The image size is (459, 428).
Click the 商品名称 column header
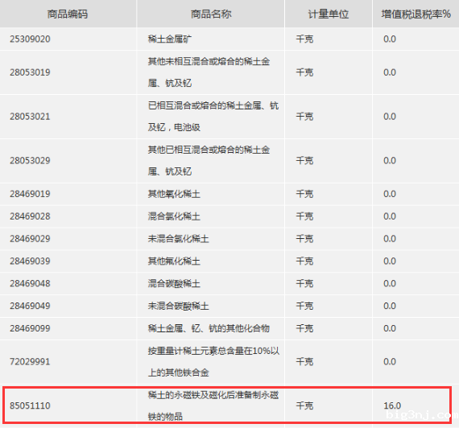coord(211,14)
